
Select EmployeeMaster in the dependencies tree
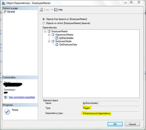[x=59, y=32]
